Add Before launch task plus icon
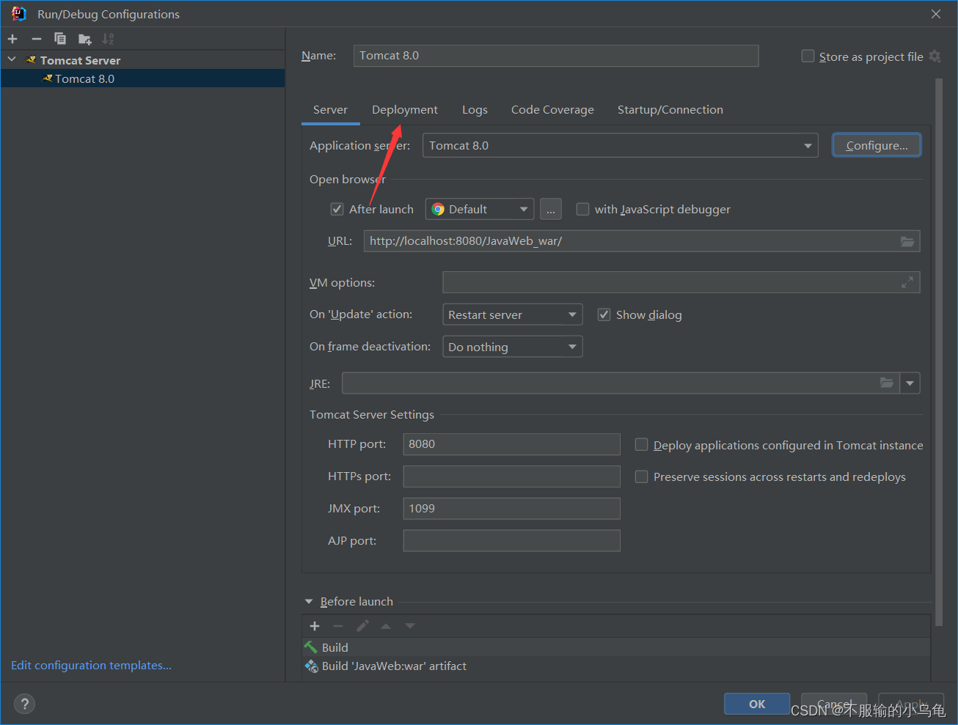The image size is (958, 725). pyautogui.click(x=315, y=626)
